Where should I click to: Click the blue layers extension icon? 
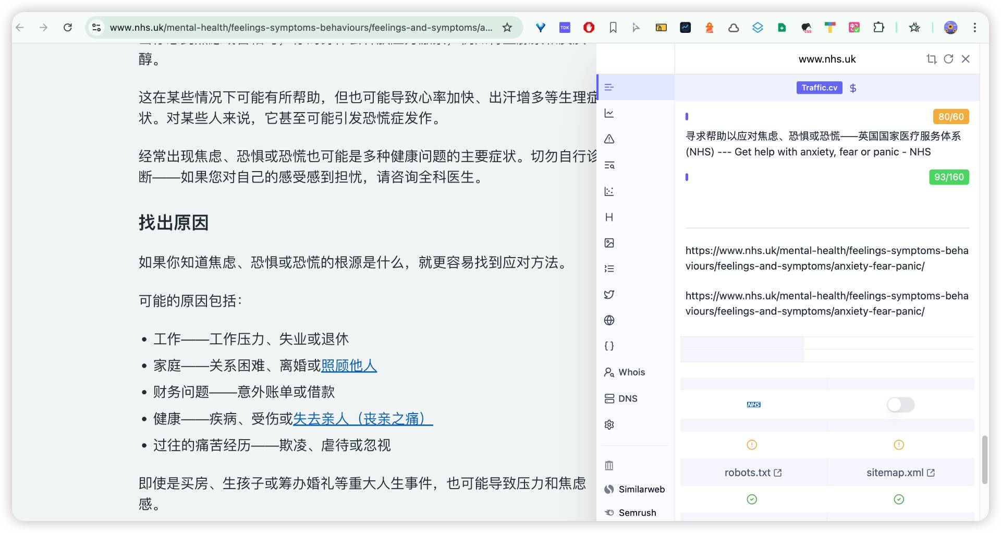click(x=758, y=28)
